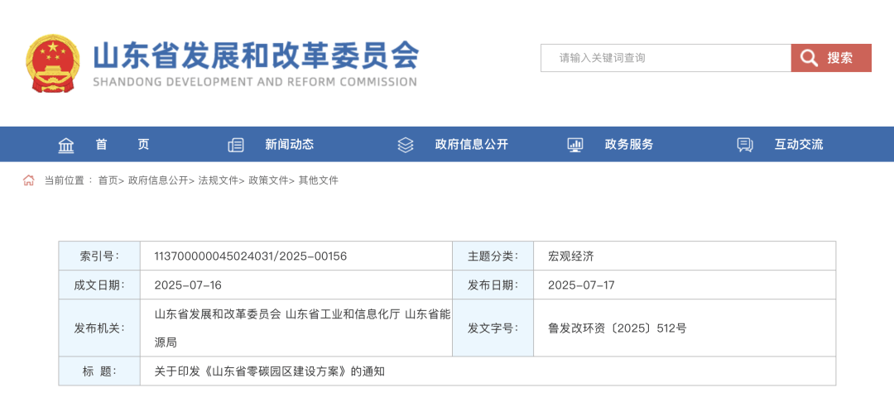Image resolution: width=894 pixels, height=407 pixels.
Task: Select 政务服务 in the navigation bar
Action: [629, 145]
